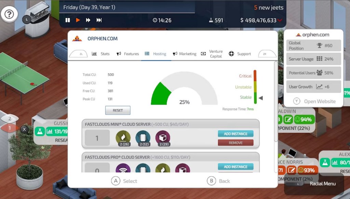Click the Global Position trophy icon
The image size is (350, 199).
point(320,45)
